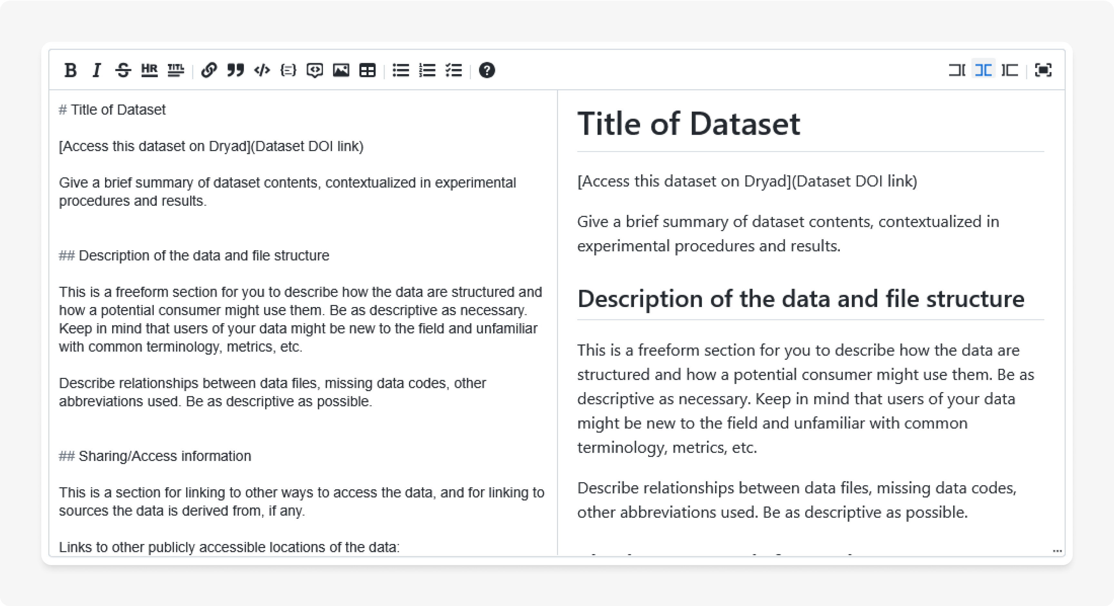Viewport: 1114px width, 606px height.
Task: Insert a block quote
Action: click(x=236, y=70)
